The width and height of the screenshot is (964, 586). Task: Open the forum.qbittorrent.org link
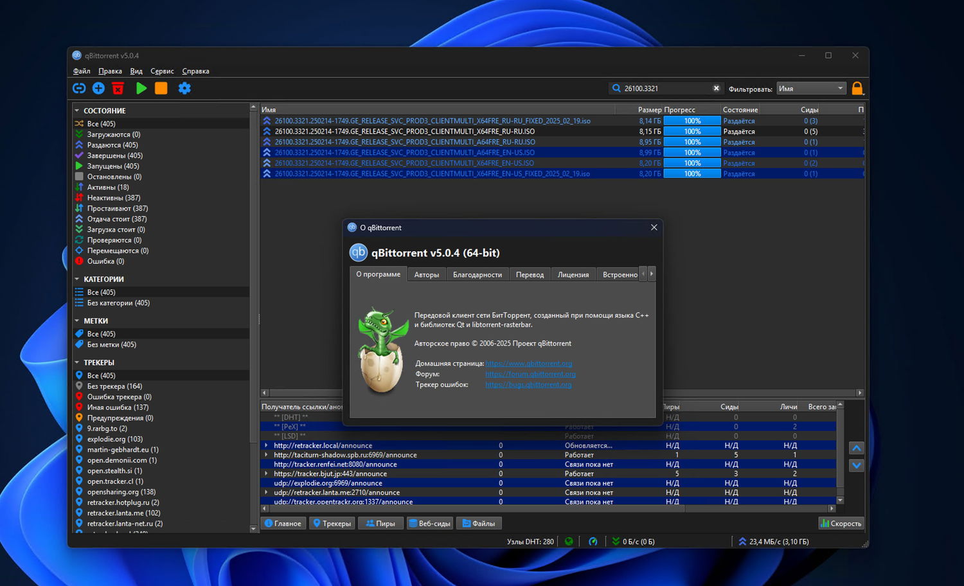(x=530, y=374)
